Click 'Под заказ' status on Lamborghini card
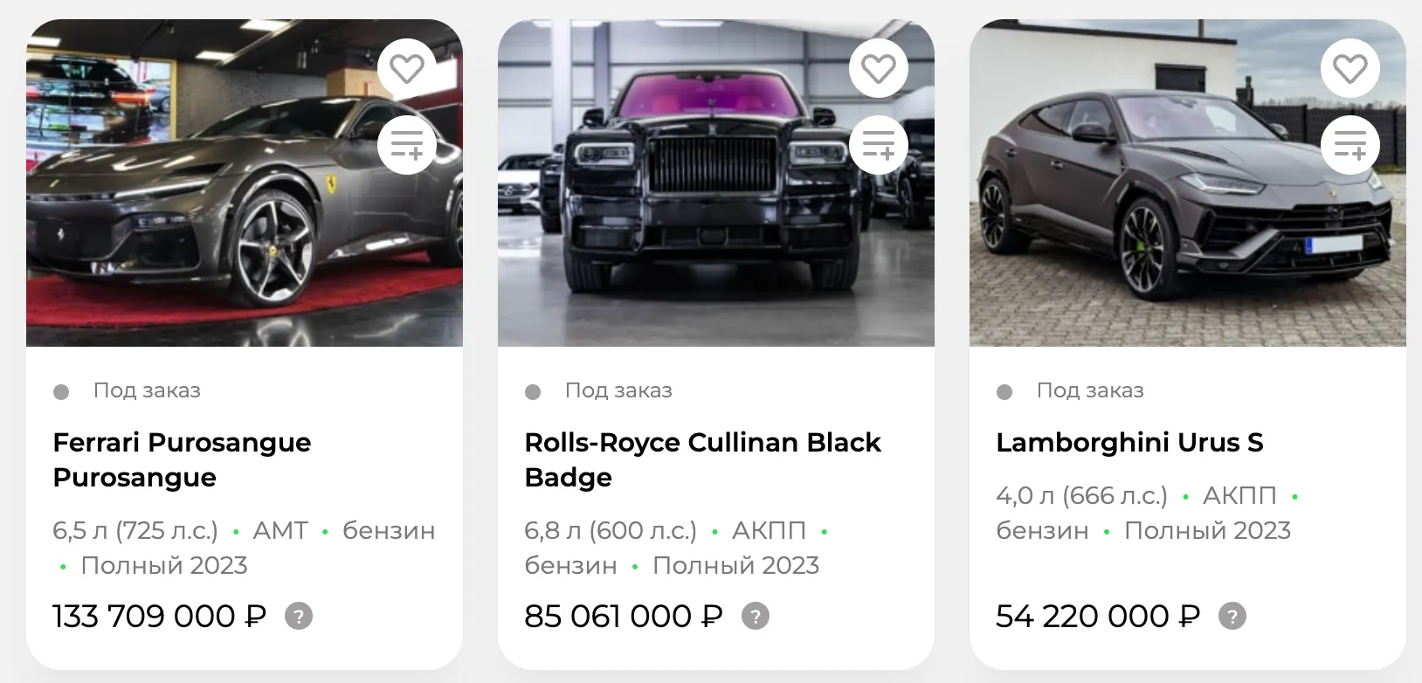Screen dimensions: 1422x683 [x=1090, y=390]
